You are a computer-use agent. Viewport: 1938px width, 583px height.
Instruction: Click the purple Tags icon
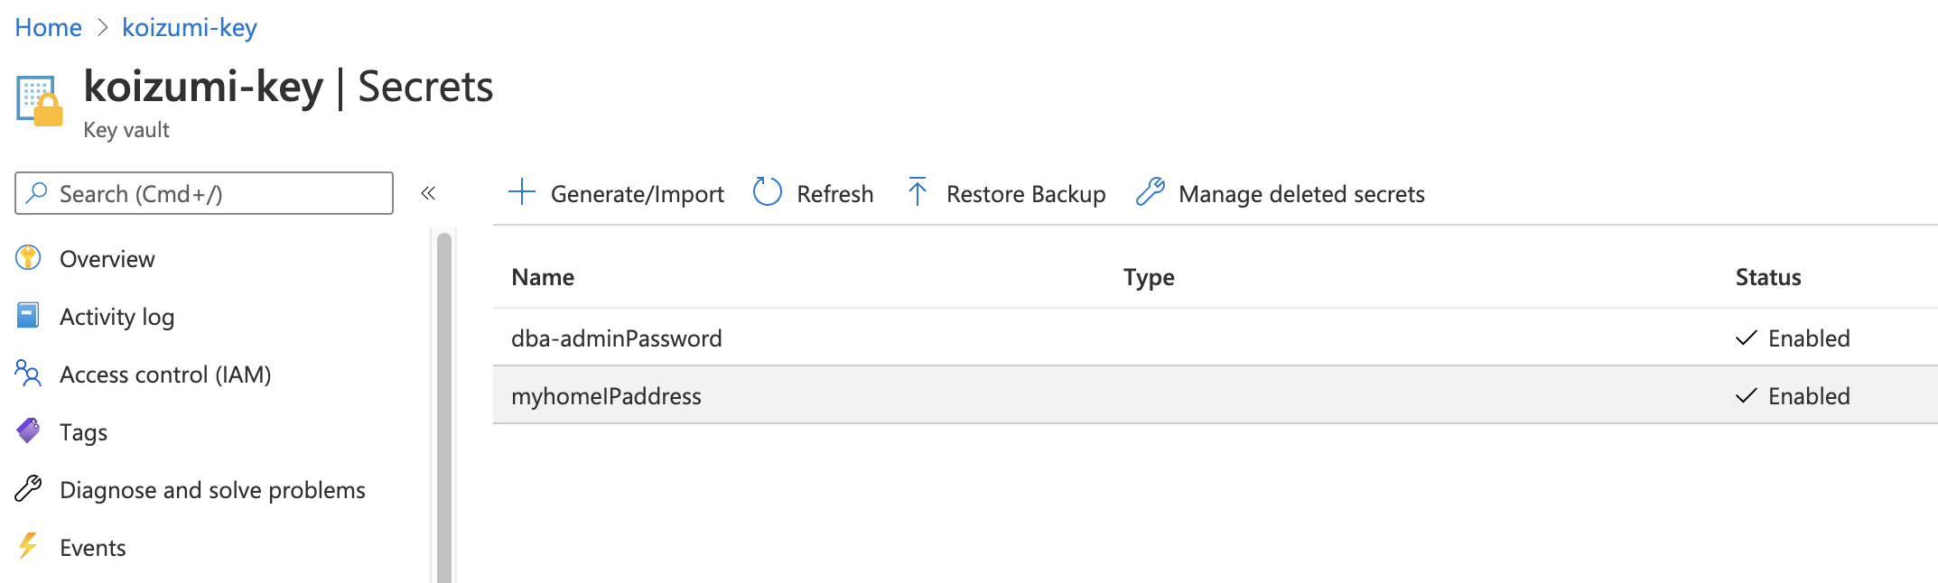[x=28, y=431]
